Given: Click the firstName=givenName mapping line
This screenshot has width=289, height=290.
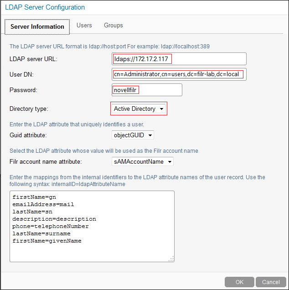Looking at the screenshot, I should click(x=47, y=241).
